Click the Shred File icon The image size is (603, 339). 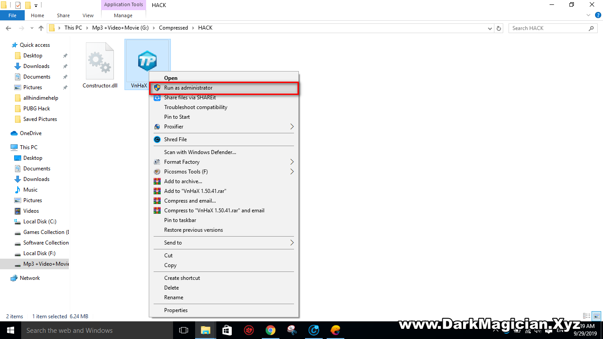coord(157,139)
